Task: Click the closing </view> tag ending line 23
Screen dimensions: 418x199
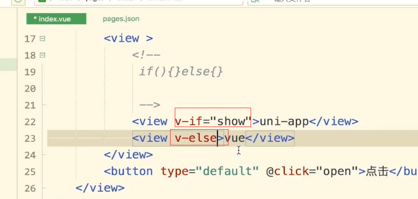Action: pyautogui.click(x=270, y=138)
